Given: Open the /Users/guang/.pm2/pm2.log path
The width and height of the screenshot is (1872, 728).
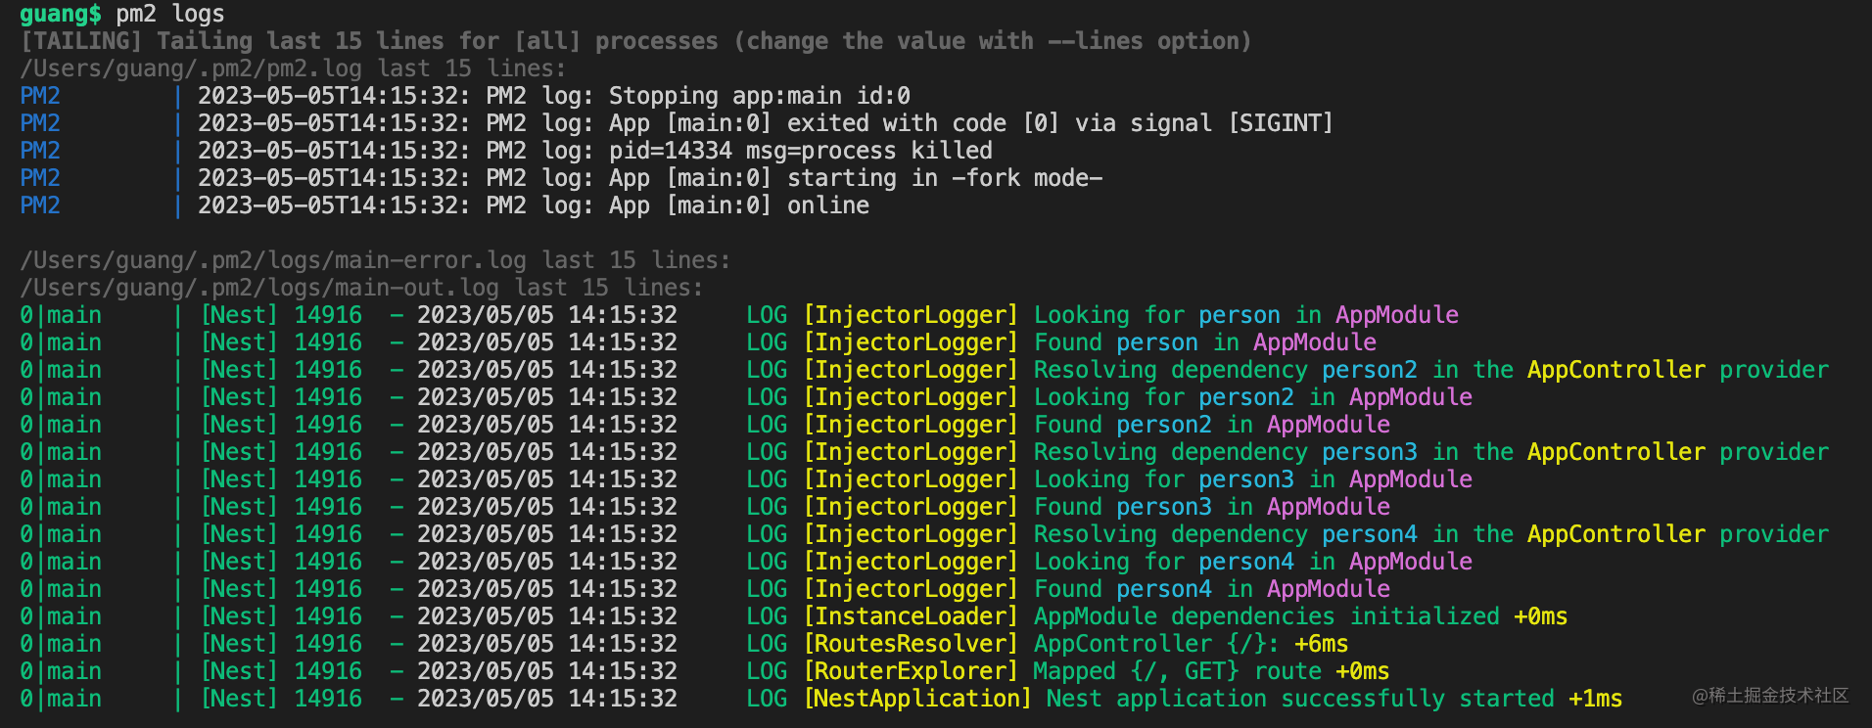Looking at the screenshot, I should [x=191, y=68].
